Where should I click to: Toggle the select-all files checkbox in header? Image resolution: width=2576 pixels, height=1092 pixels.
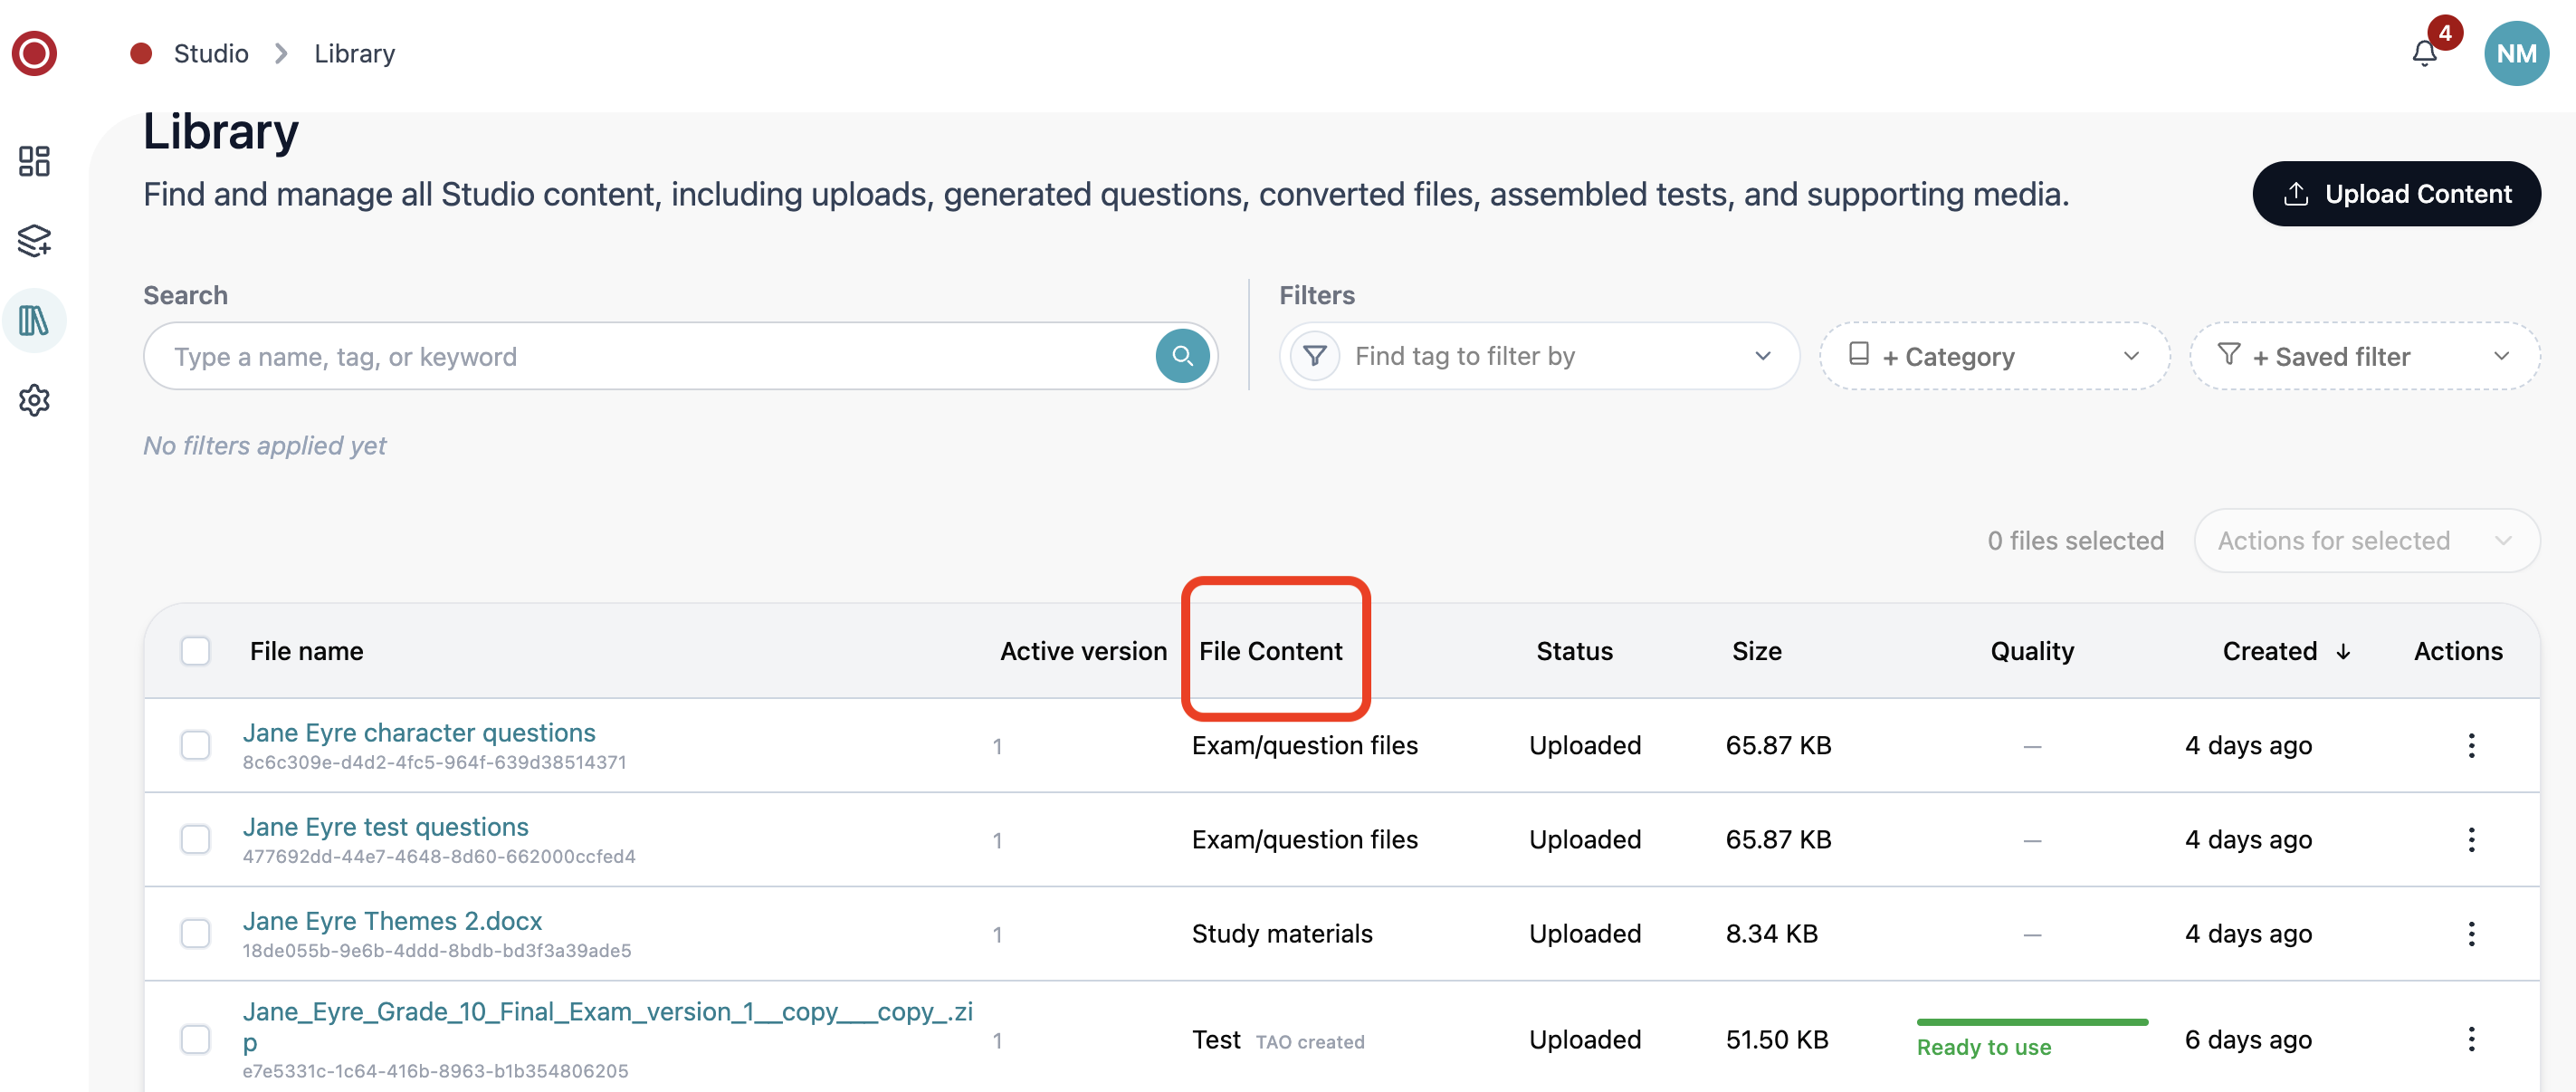click(195, 651)
